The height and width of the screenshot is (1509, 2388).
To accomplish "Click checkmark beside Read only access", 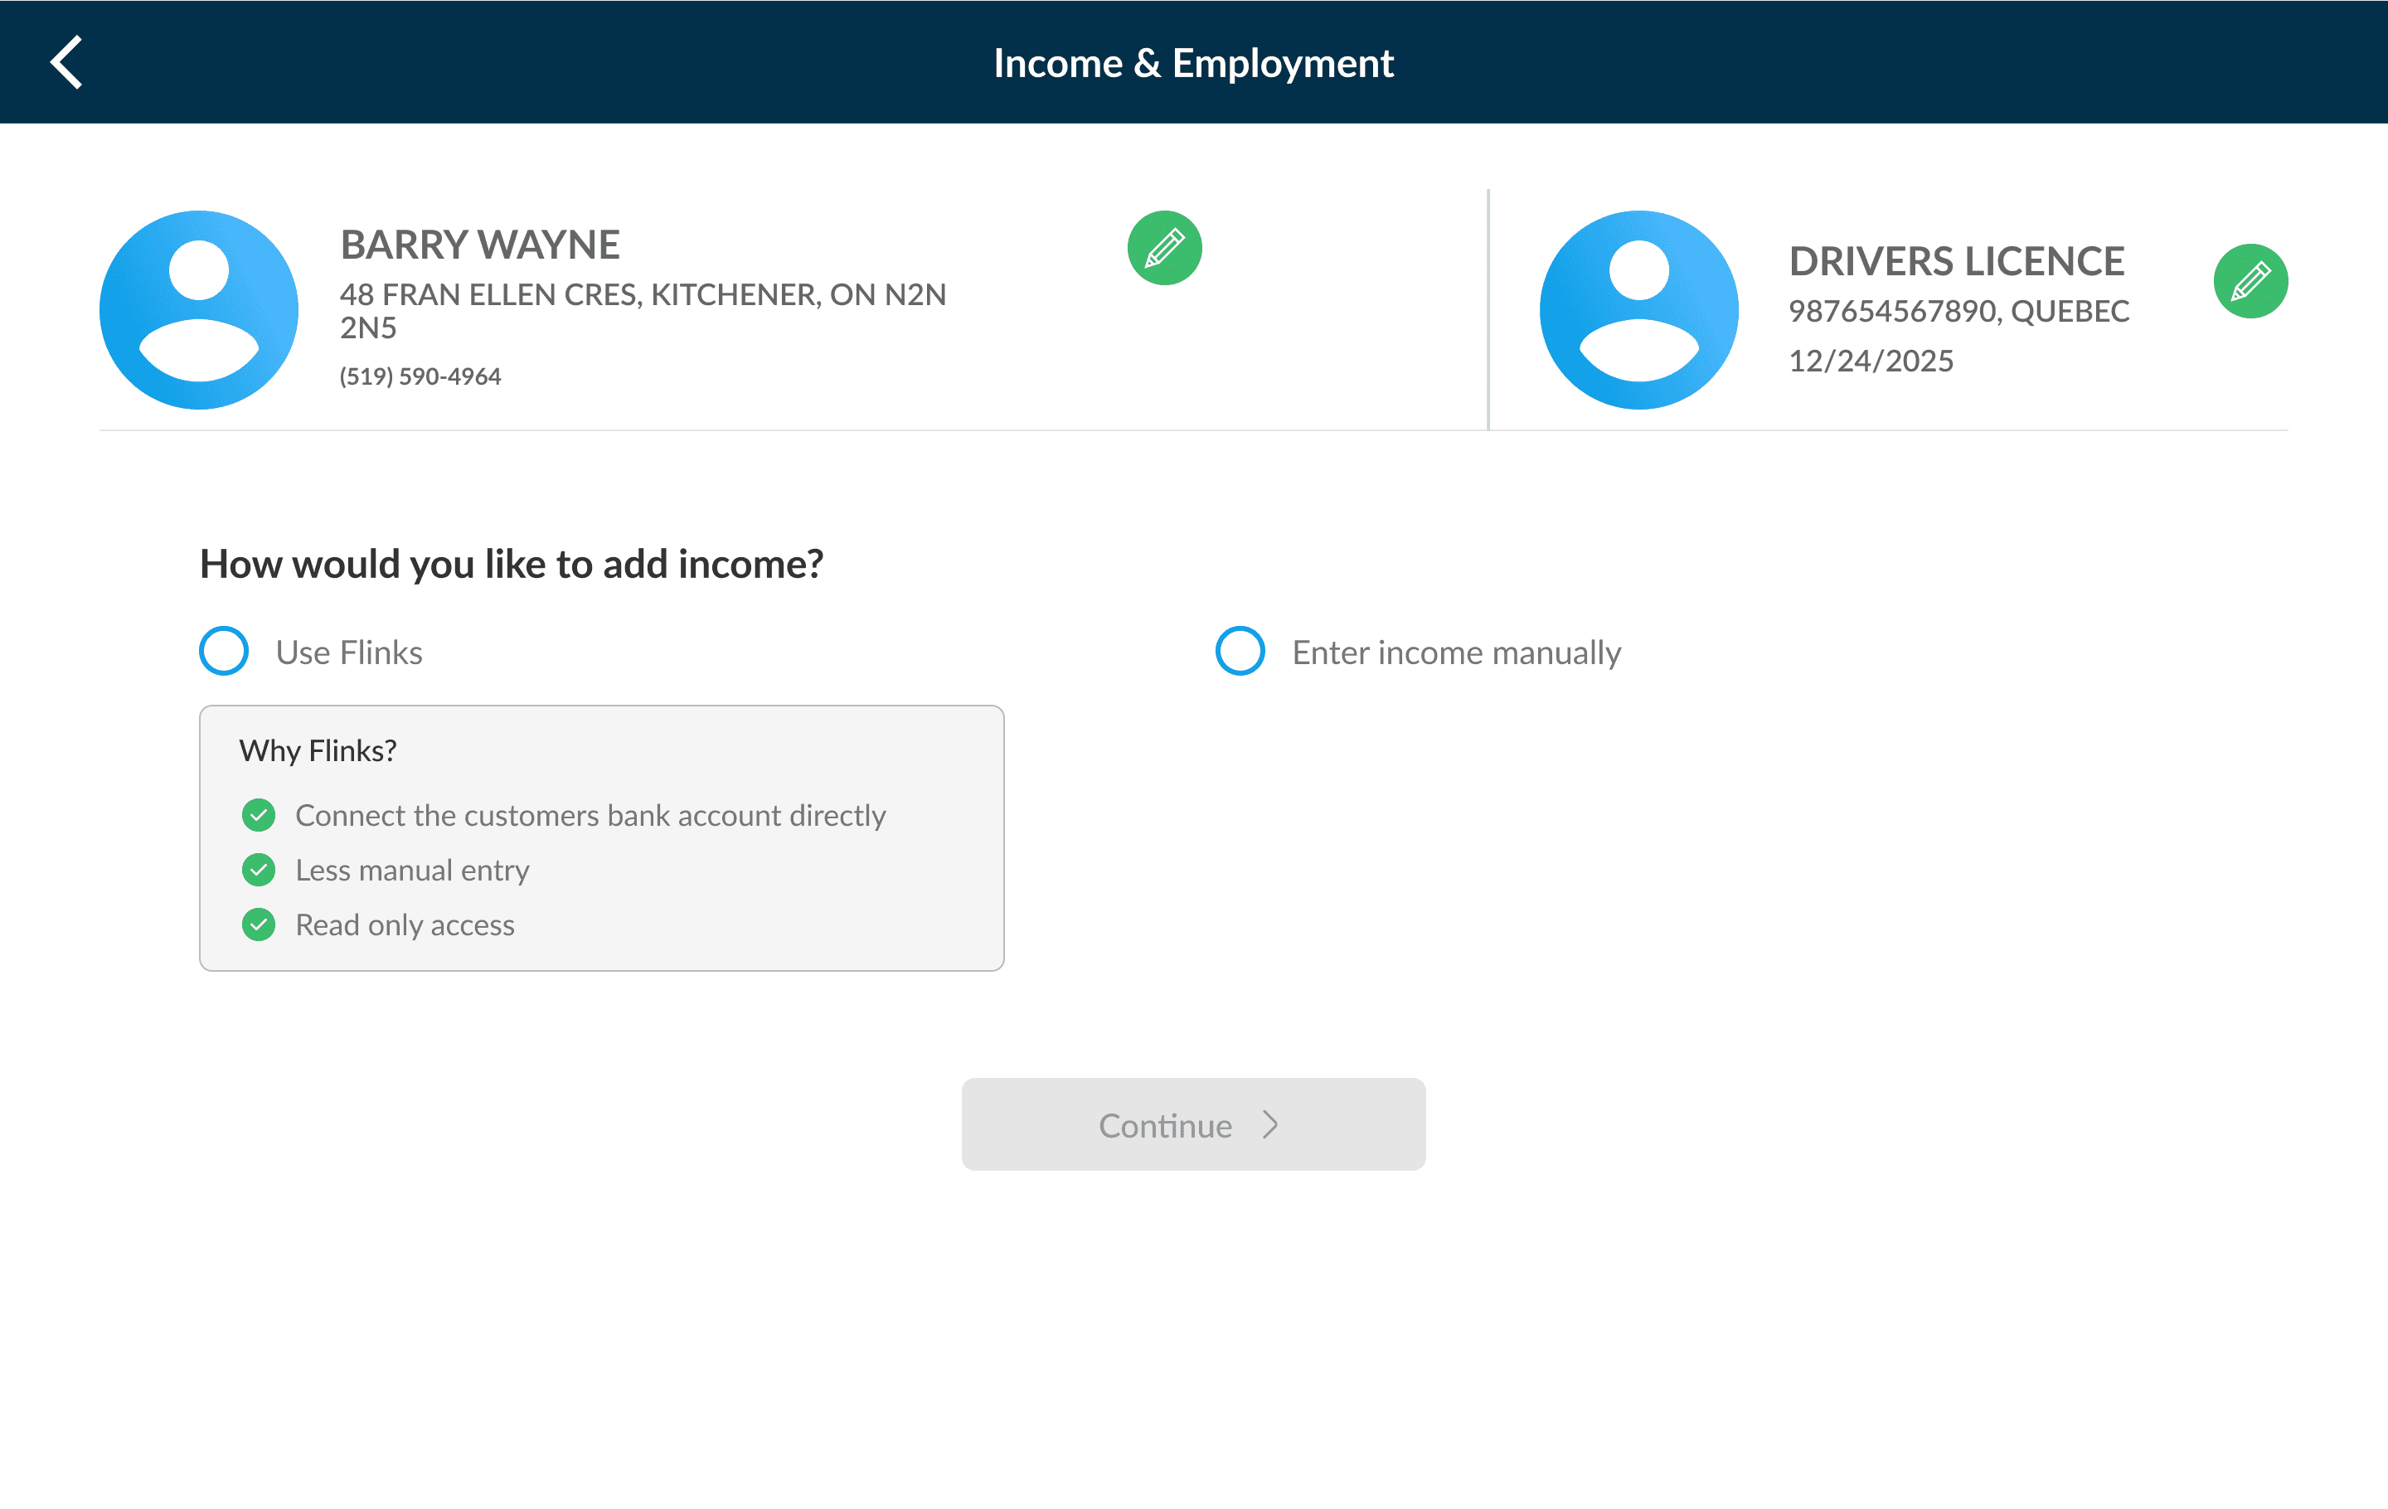I will 259,924.
